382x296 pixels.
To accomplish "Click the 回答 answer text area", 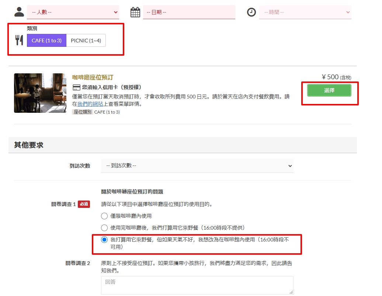I will coord(197,285).
